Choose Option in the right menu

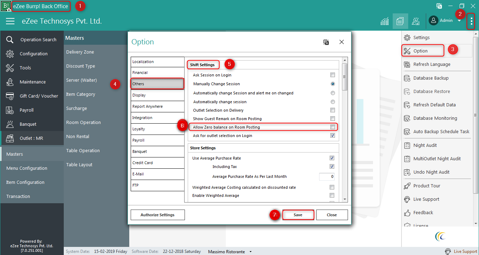(x=437, y=51)
